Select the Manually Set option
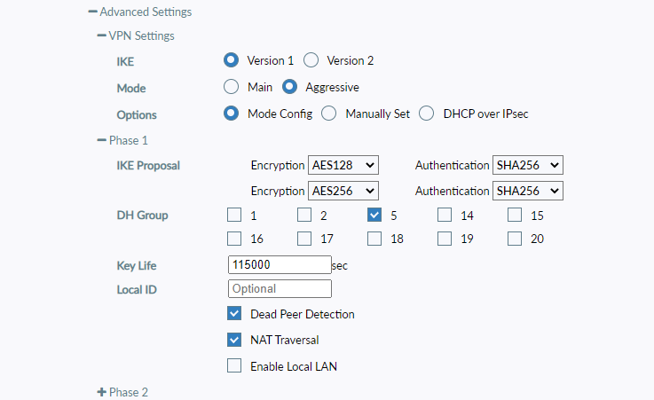The width and height of the screenshot is (654, 400). pyautogui.click(x=328, y=114)
